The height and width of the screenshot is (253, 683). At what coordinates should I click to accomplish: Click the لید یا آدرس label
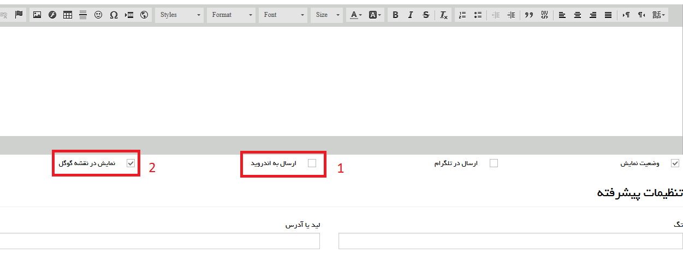[302, 225]
